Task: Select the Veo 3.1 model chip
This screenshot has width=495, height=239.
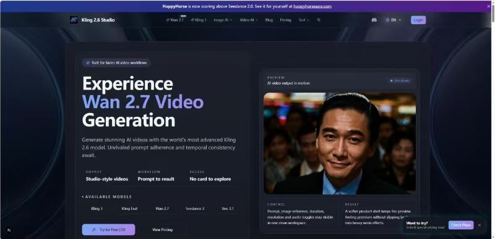Action: (228, 209)
